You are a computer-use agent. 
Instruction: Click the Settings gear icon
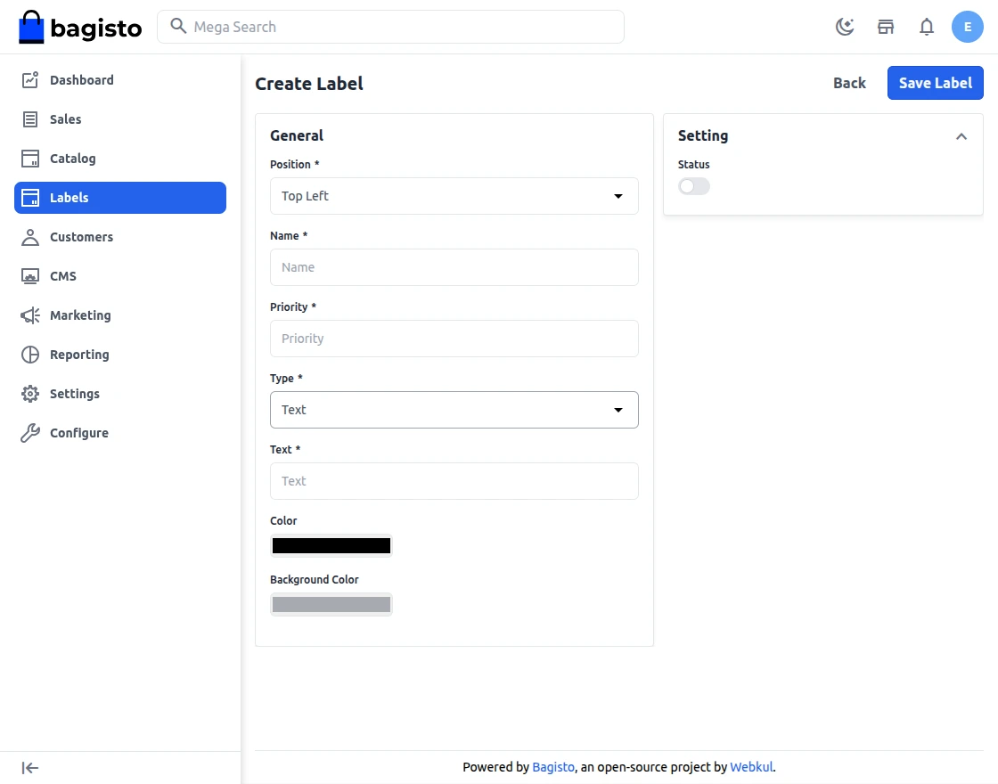click(30, 394)
